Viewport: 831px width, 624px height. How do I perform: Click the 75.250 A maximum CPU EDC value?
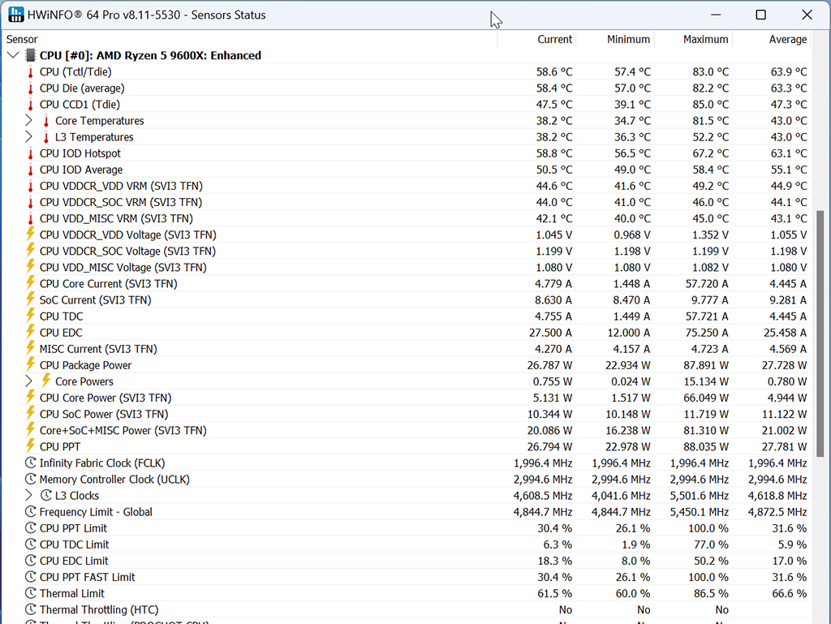(707, 332)
